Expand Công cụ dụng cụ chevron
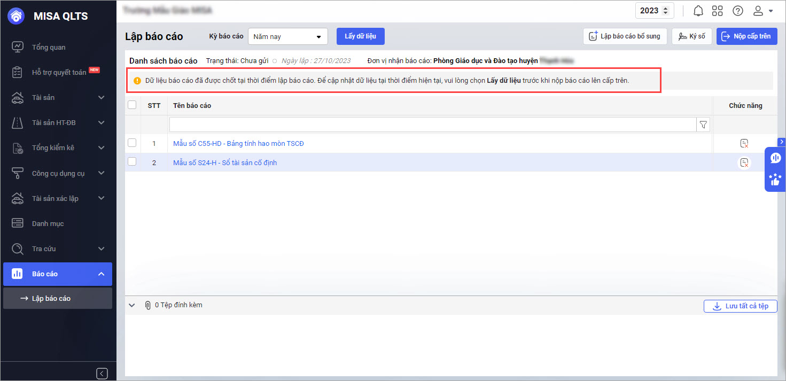 pos(102,173)
